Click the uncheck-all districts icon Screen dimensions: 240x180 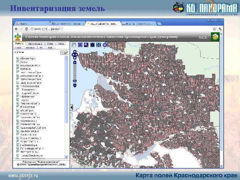coord(62,53)
